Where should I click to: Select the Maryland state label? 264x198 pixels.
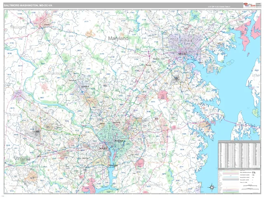118,38
